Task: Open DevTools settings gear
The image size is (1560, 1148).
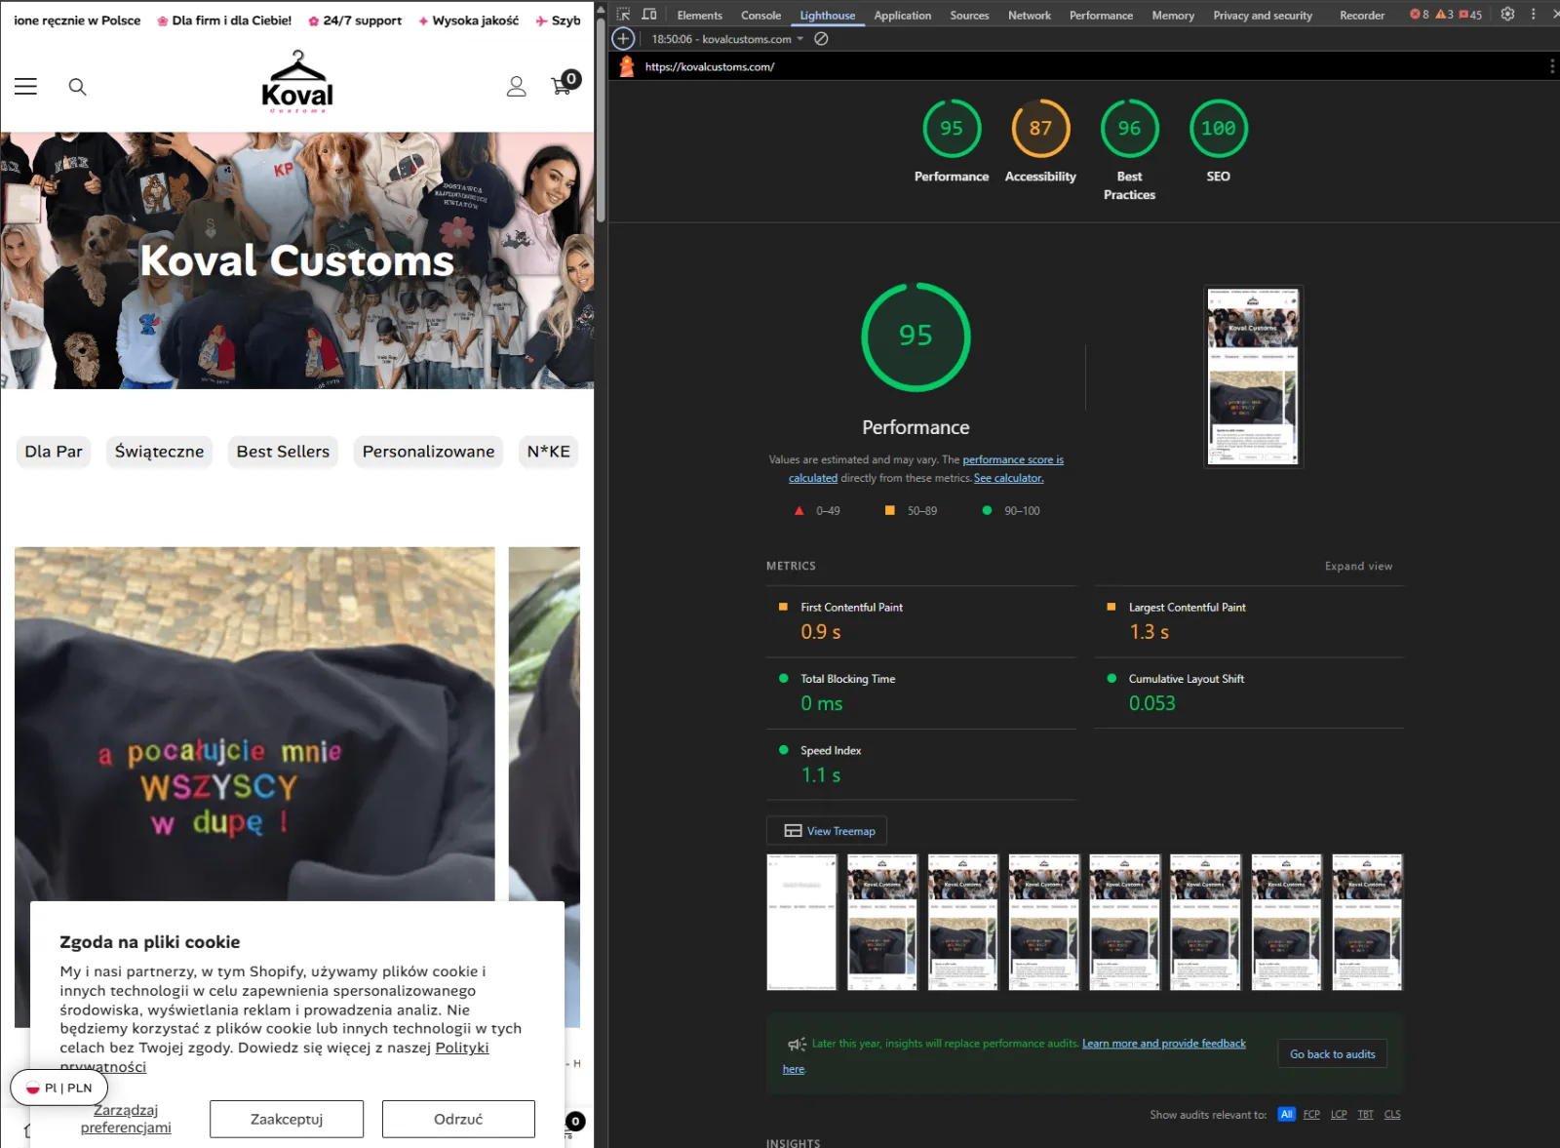Action: pyautogui.click(x=1507, y=15)
